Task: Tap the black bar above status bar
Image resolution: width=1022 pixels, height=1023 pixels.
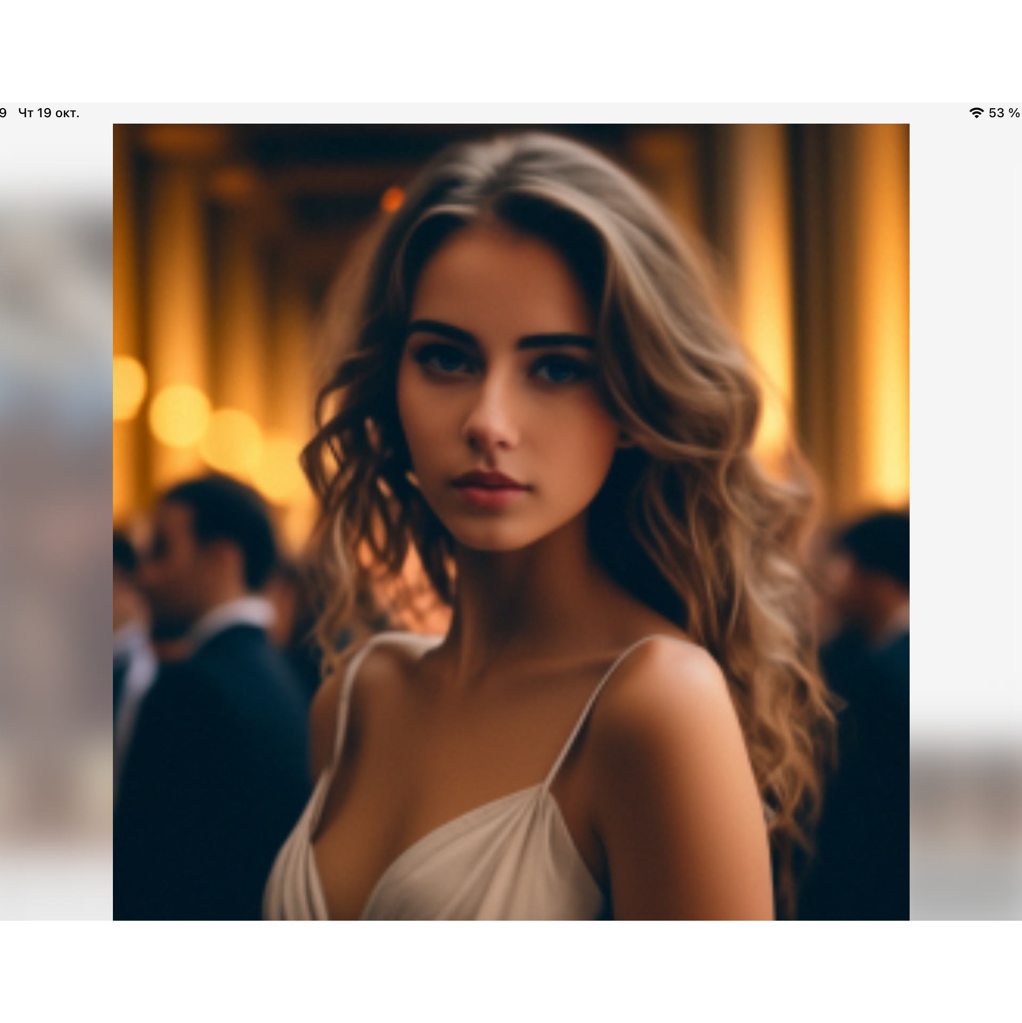Action: [511, 51]
